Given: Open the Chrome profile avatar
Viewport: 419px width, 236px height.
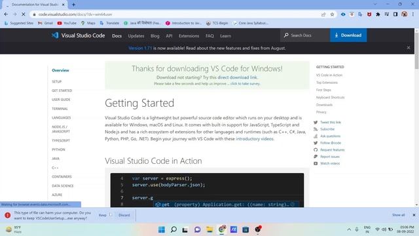Looking at the screenshot, I should click(405, 14).
